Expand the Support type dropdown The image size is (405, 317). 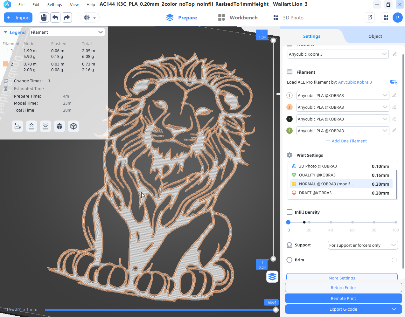click(363, 245)
